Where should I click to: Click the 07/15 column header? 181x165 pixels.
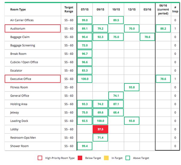pos(85,9)
